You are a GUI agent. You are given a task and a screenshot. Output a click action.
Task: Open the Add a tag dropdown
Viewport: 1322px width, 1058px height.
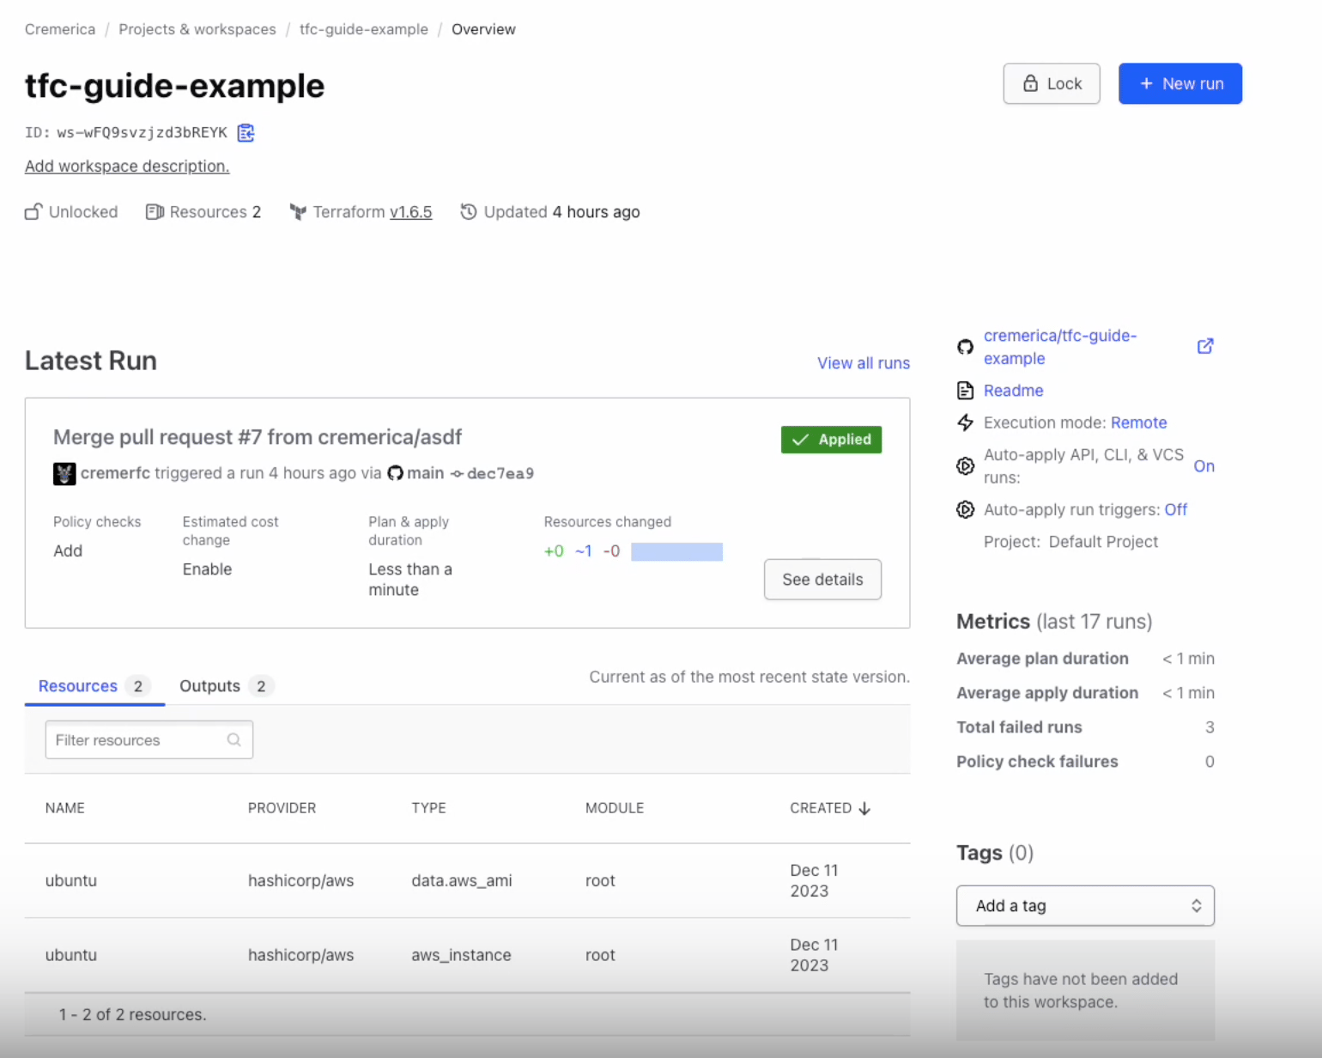pyautogui.click(x=1085, y=906)
